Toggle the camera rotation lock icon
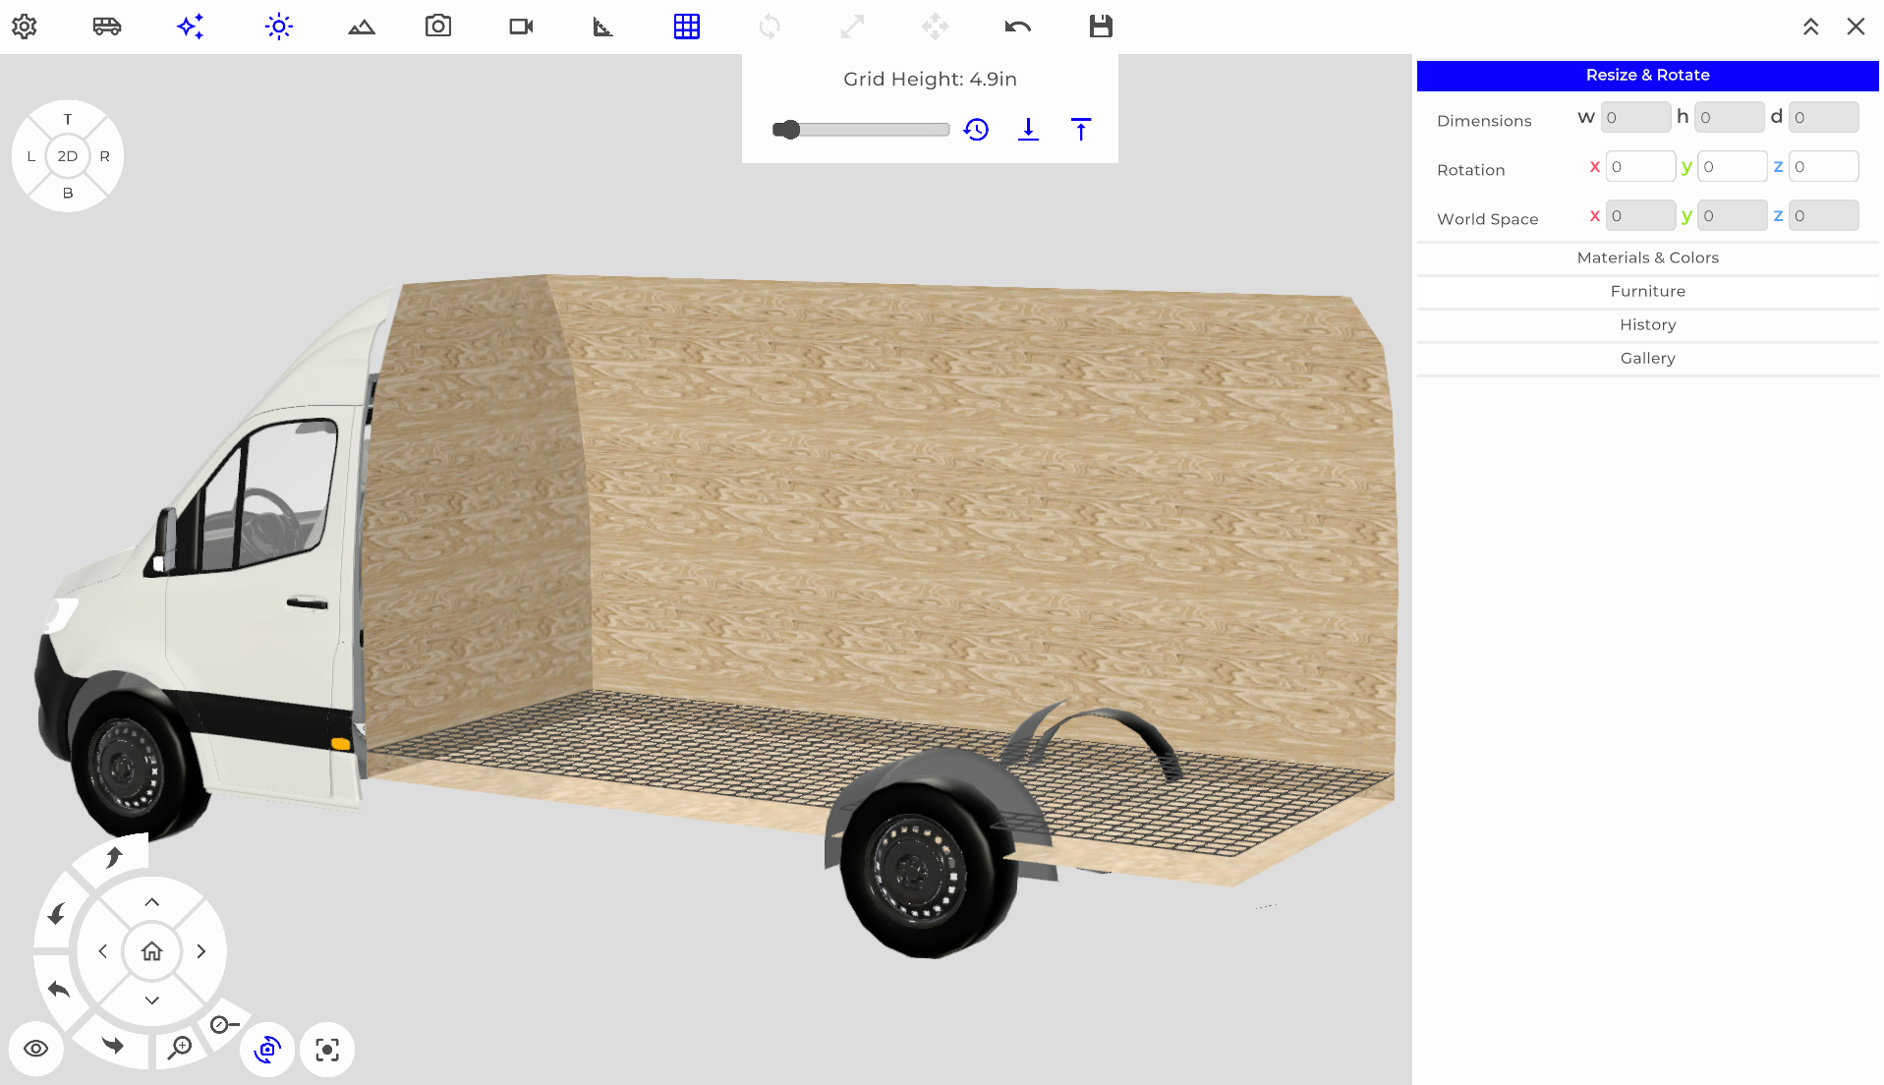Viewport: 1884px width, 1085px height. coord(267,1050)
